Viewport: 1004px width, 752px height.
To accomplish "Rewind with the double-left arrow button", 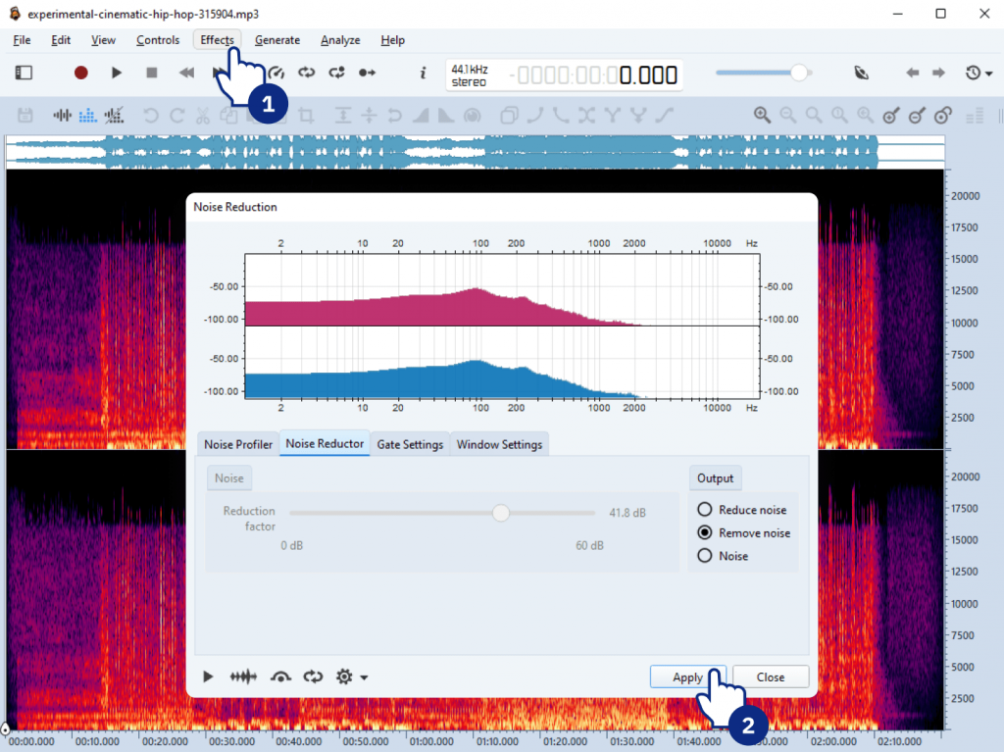I will tap(186, 73).
